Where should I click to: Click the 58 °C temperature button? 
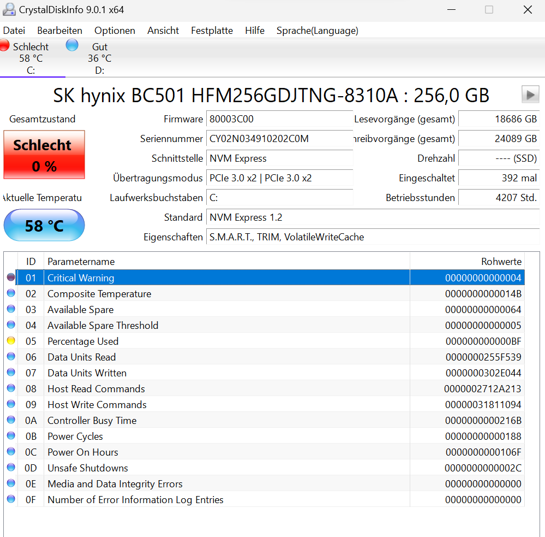[44, 225]
